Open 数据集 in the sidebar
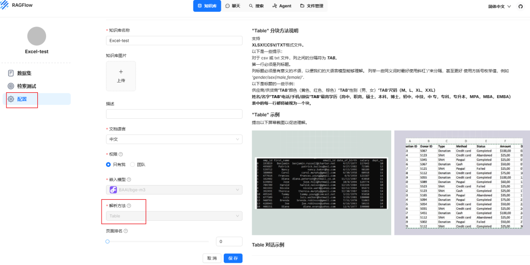Viewport: 530px width, 265px height. [x=36, y=73]
